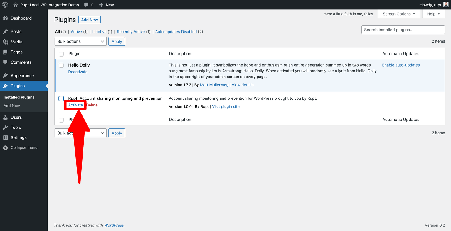Focus the Search installed plugins field

tap(403, 30)
